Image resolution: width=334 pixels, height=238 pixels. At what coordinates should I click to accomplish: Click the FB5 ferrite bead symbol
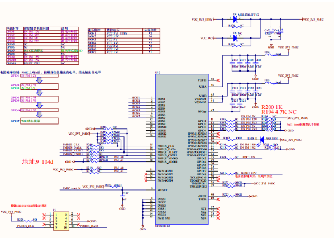[270, 83]
